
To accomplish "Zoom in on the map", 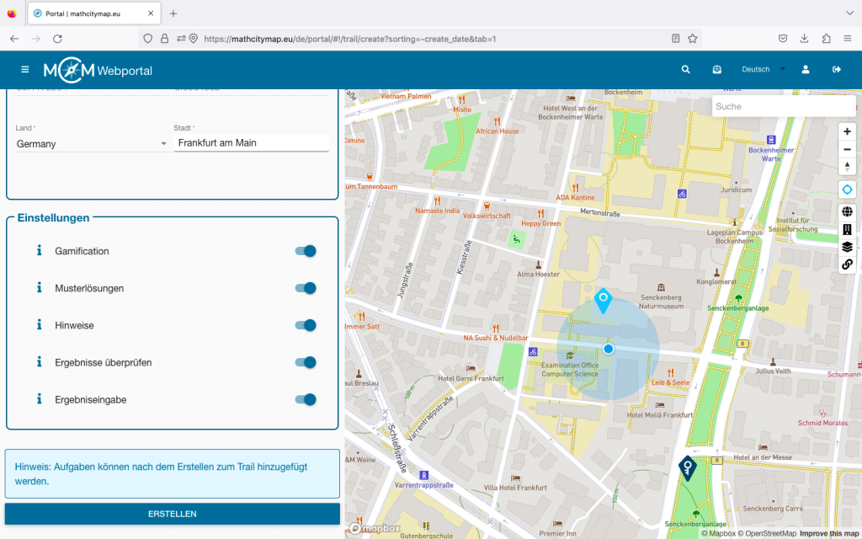I will pyautogui.click(x=847, y=131).
